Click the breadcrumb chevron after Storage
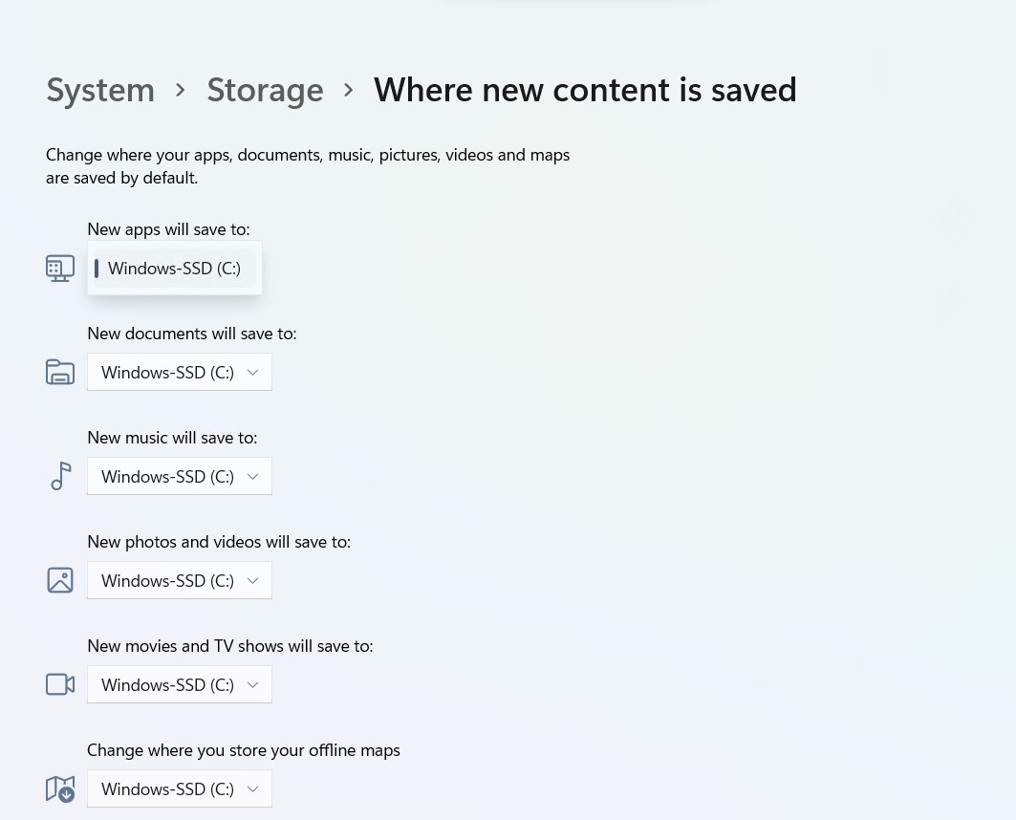The height and width of the screenshot is (820, 1016). (349, 90)
